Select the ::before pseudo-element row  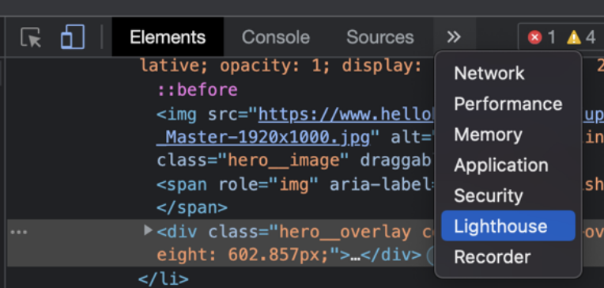[197, 90]
